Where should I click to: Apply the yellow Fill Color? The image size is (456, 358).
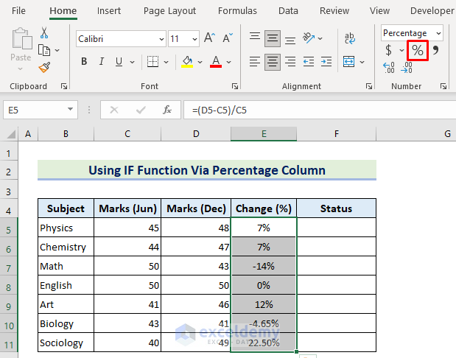click(187, 61)
